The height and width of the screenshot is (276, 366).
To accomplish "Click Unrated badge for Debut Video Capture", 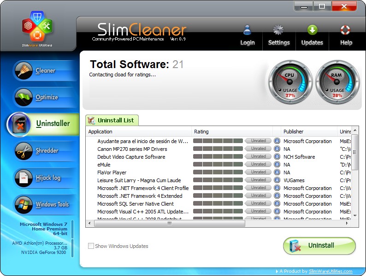I will click(258, 156).
